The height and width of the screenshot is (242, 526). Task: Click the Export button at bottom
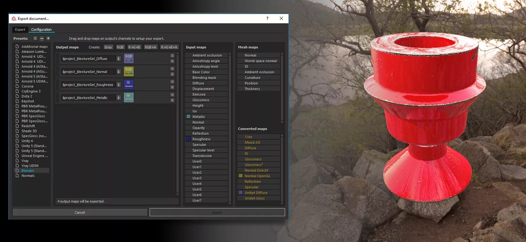[x=217, y=212]
